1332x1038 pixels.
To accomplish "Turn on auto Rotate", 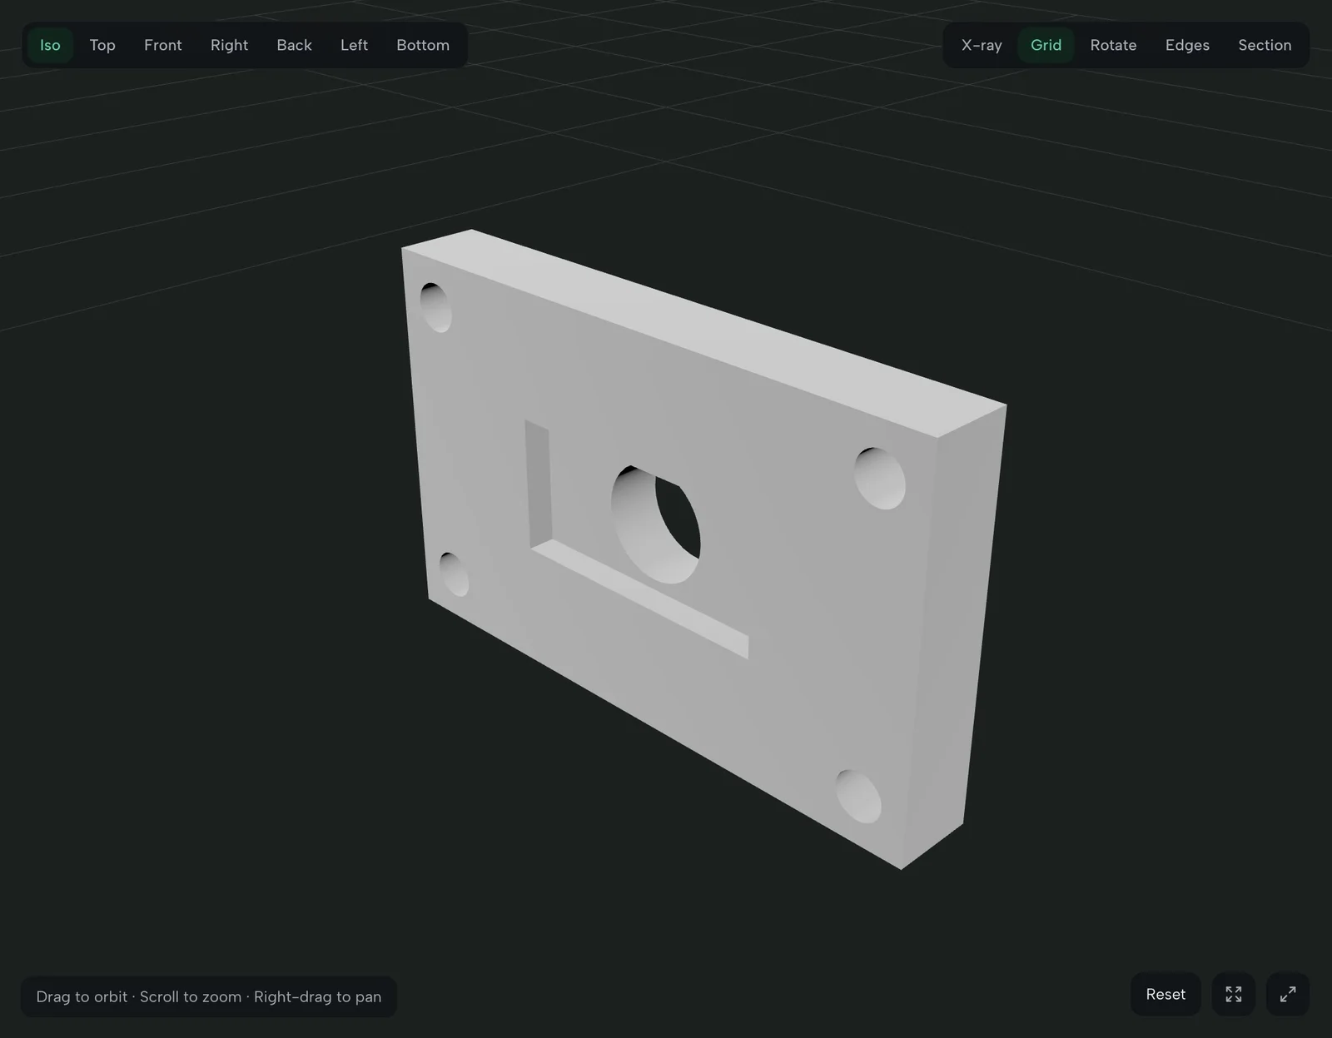I will tap(1113, 45).
